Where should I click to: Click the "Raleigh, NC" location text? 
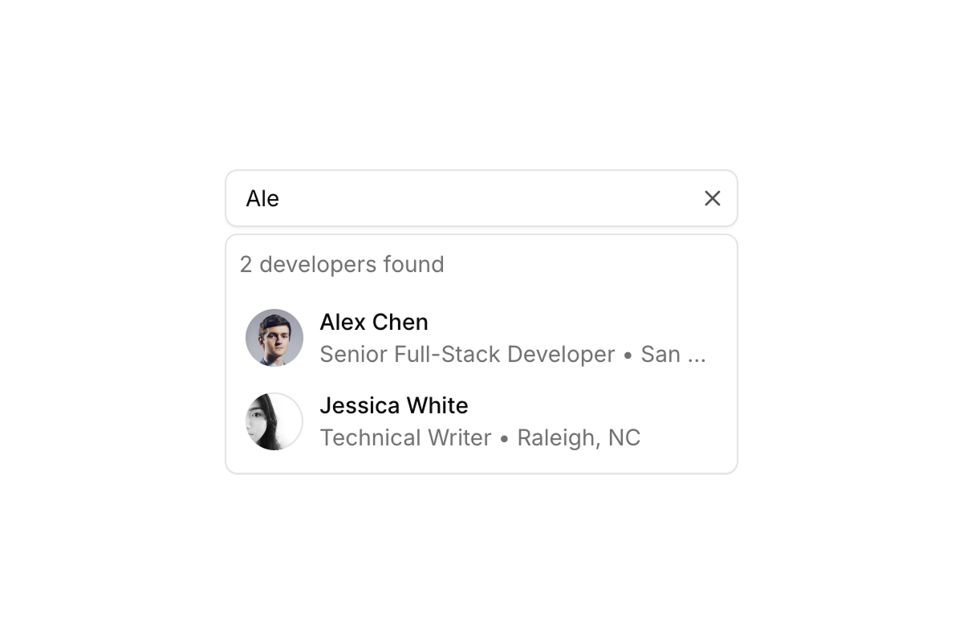(x=579, y=437)
